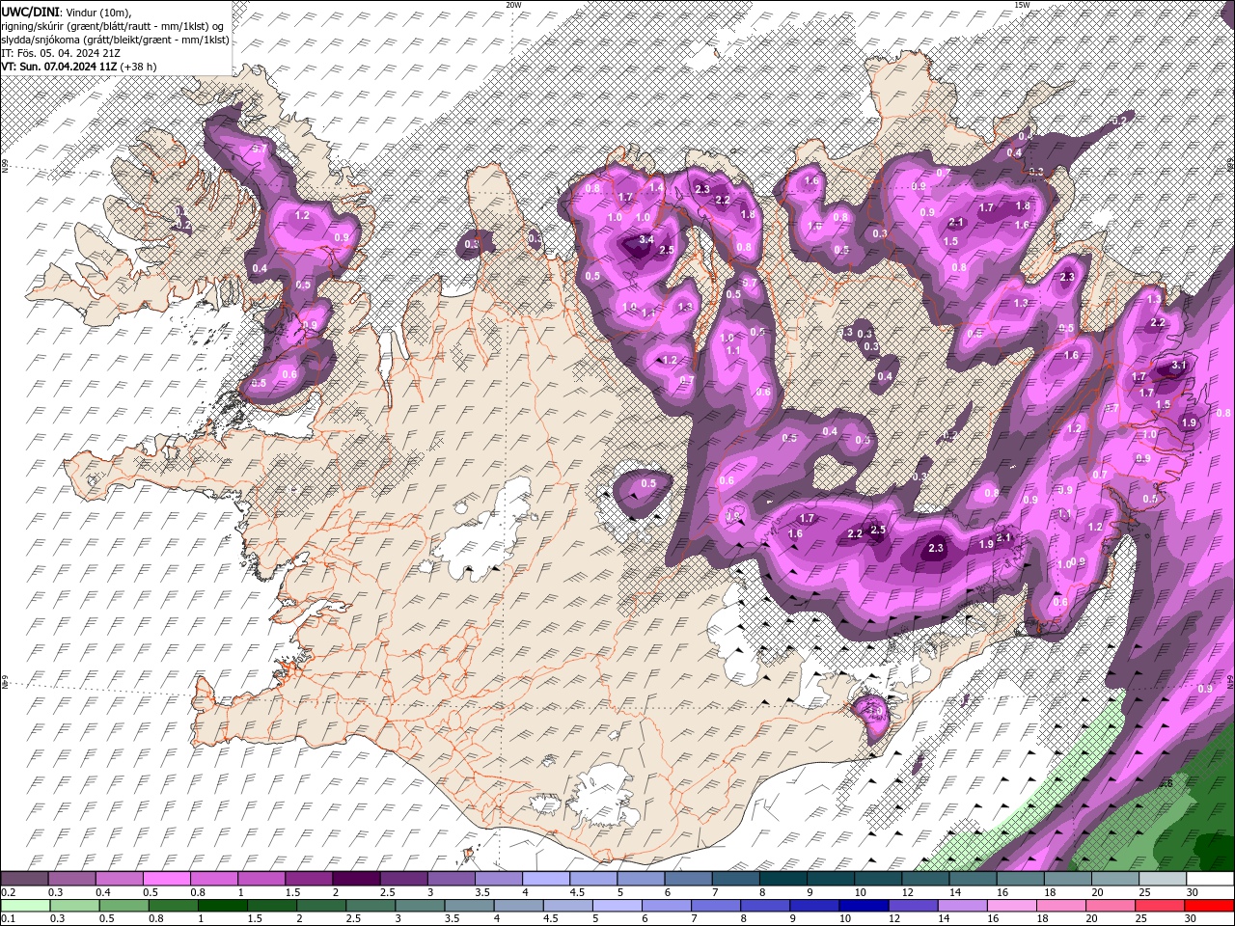The height and width of the screenshot is (926, 1235).
Task: Click the '30' label on the green rain scale
Action: pos(1193,919)
